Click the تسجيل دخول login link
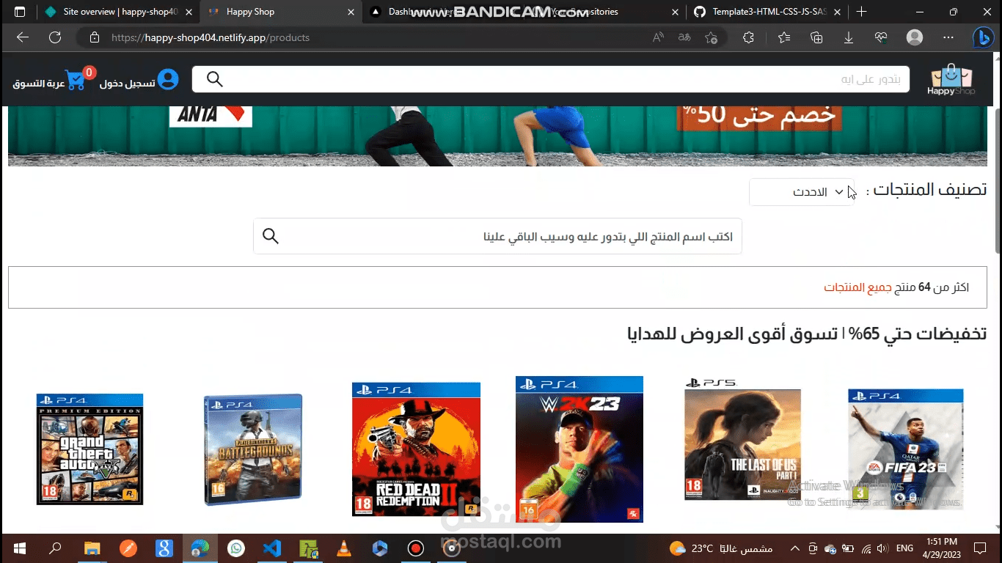The height and width of the screenshot is (563, 1002). (128, 84)
